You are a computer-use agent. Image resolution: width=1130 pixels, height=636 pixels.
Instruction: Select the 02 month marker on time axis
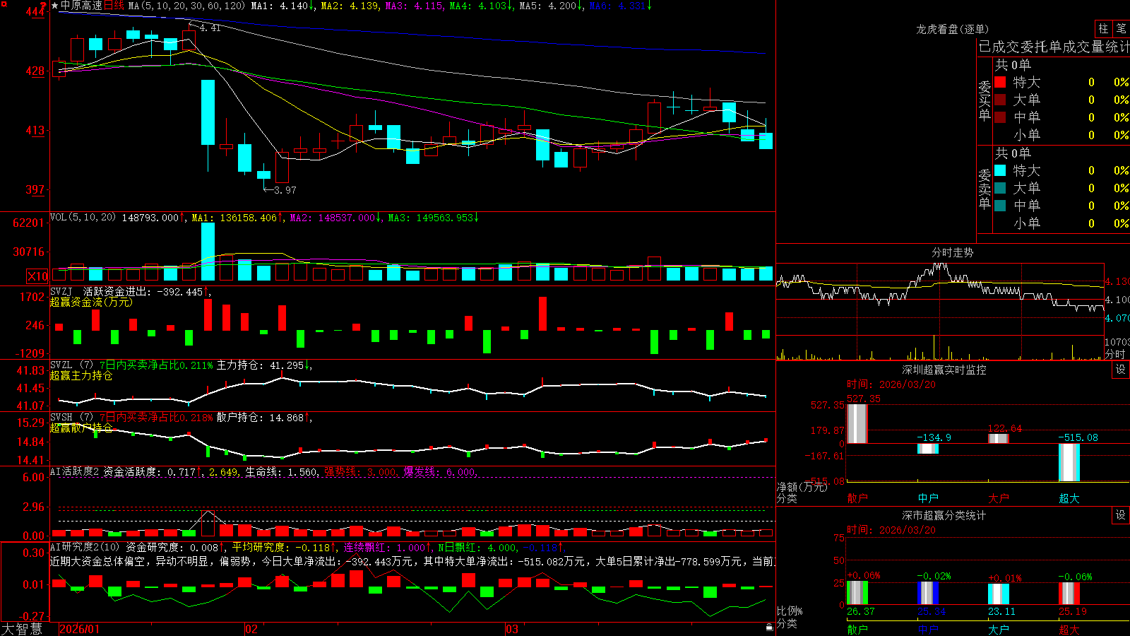tap(251, 629)
